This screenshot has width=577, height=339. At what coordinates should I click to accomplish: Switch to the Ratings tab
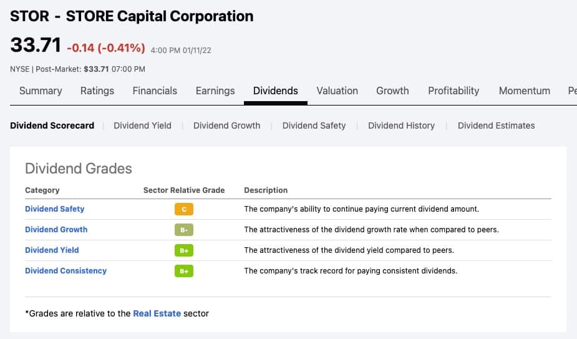click(97, 91)
